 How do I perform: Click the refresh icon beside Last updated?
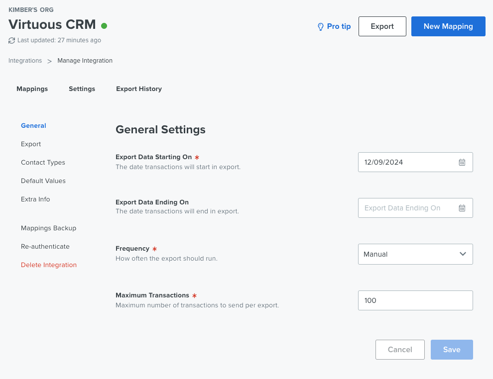coord(11,40)
